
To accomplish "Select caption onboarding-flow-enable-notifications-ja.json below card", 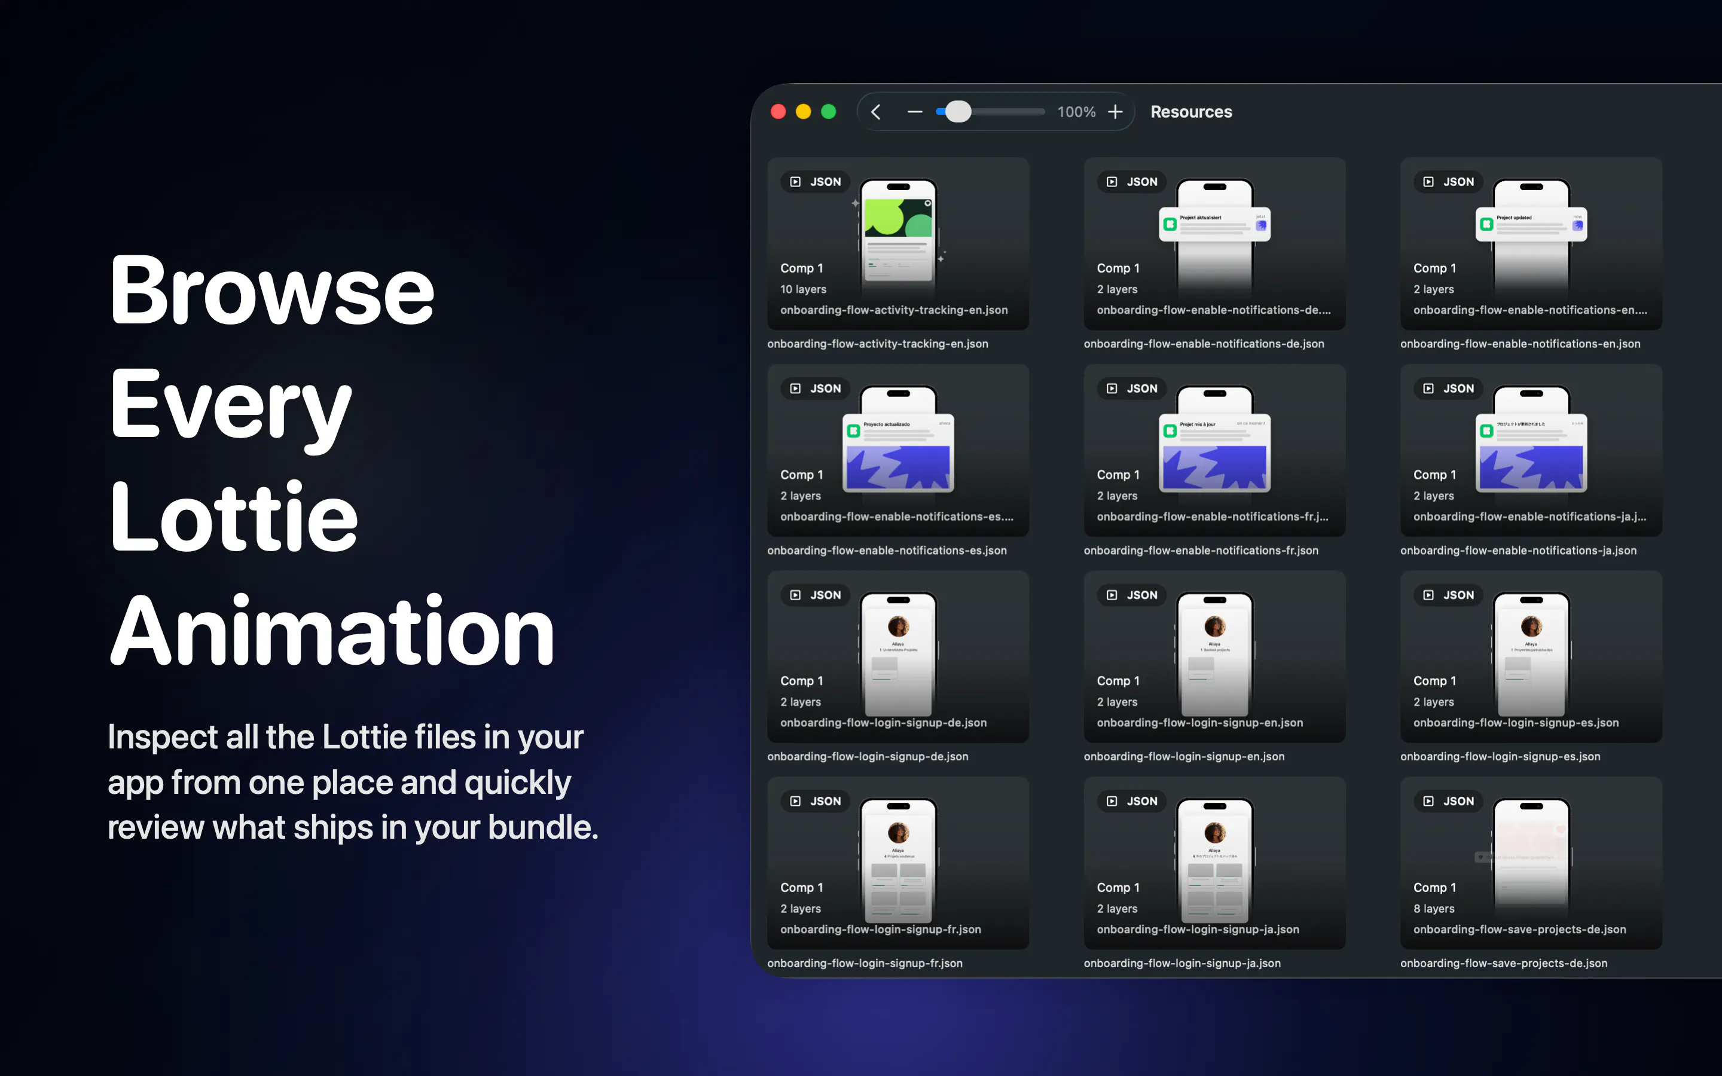I will click(1519, 550).
